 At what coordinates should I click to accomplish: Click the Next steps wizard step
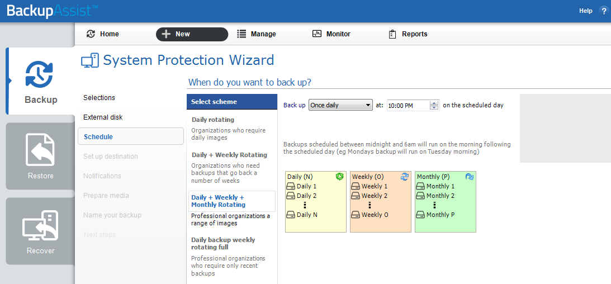(x=100, y=235)
